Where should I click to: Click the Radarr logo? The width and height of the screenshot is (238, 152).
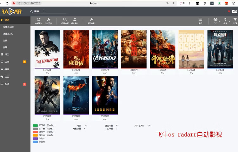(x=11, y=11)
